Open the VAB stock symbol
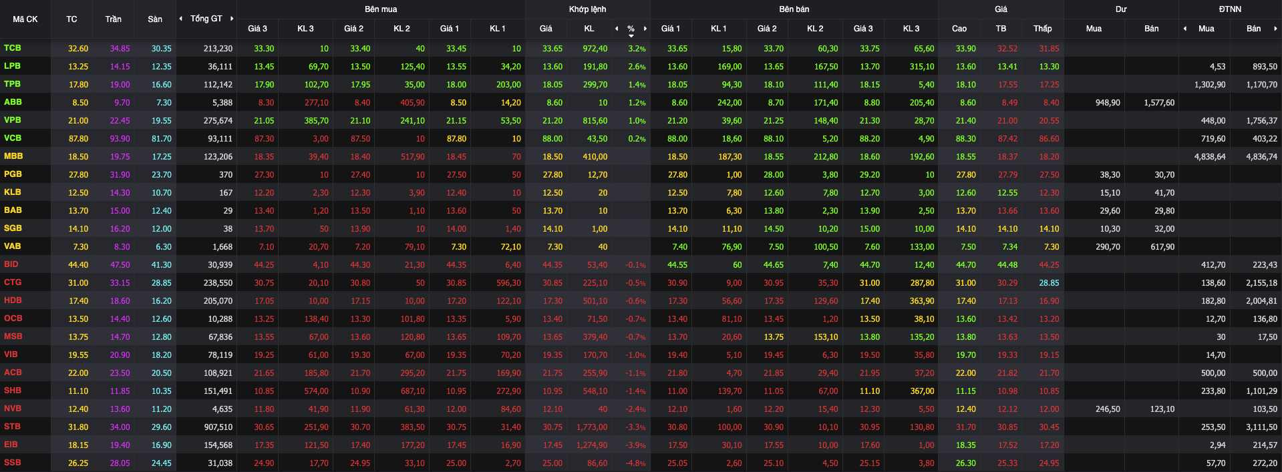The image size is (1282, 472). [13, 246]
